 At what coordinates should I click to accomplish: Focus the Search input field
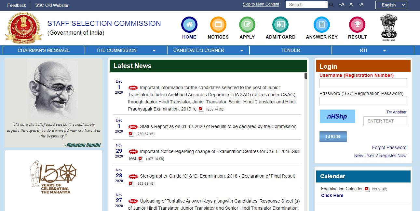coord(307,5)
